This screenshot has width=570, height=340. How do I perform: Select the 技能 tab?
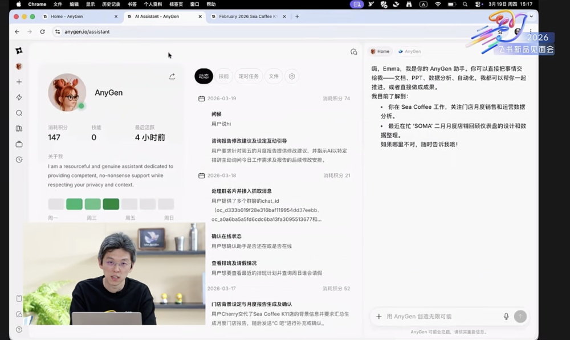tap(223, 76)
